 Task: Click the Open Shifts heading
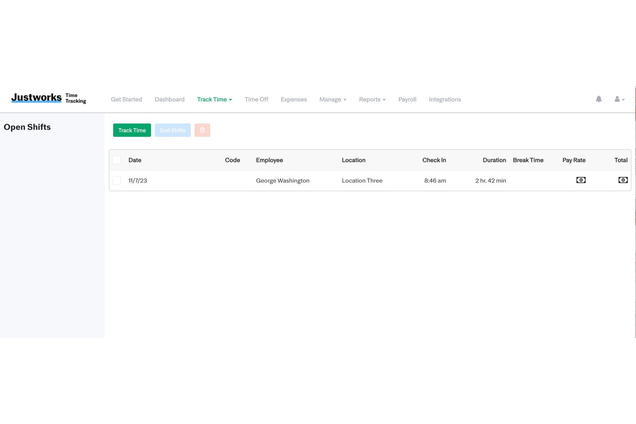[27, 127]
